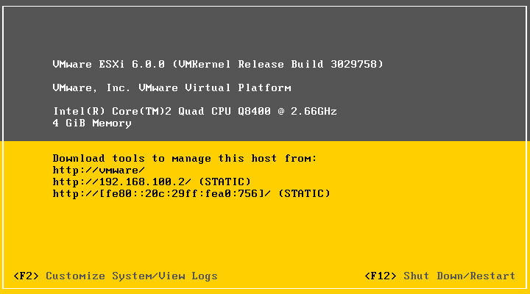Click the STATIC label after IPv6 address
This screenshot has height=294, width=530.
tap(304, 193)
